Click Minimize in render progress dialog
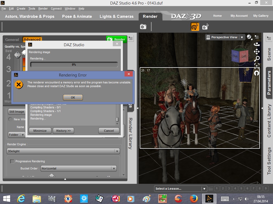Viewport: 273px width, 204px height. pyautogui.click(x=40, y=131)
